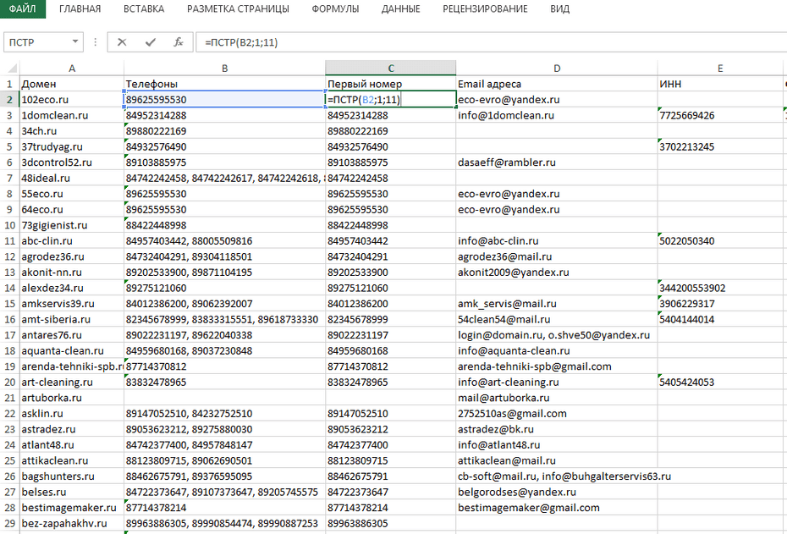
Task: Open the ФОРМУЛЫ tab
Action: click(335, 9)
